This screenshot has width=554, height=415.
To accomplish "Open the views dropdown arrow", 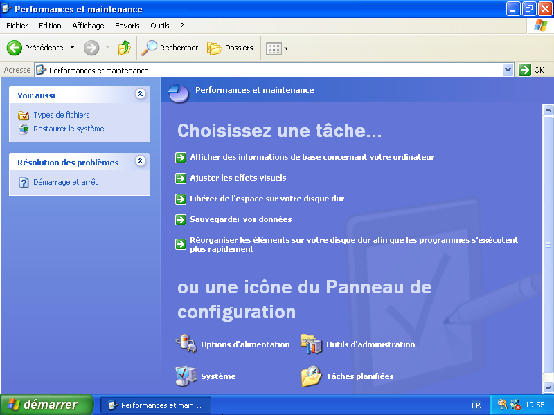I will click(x=286, y=48).
